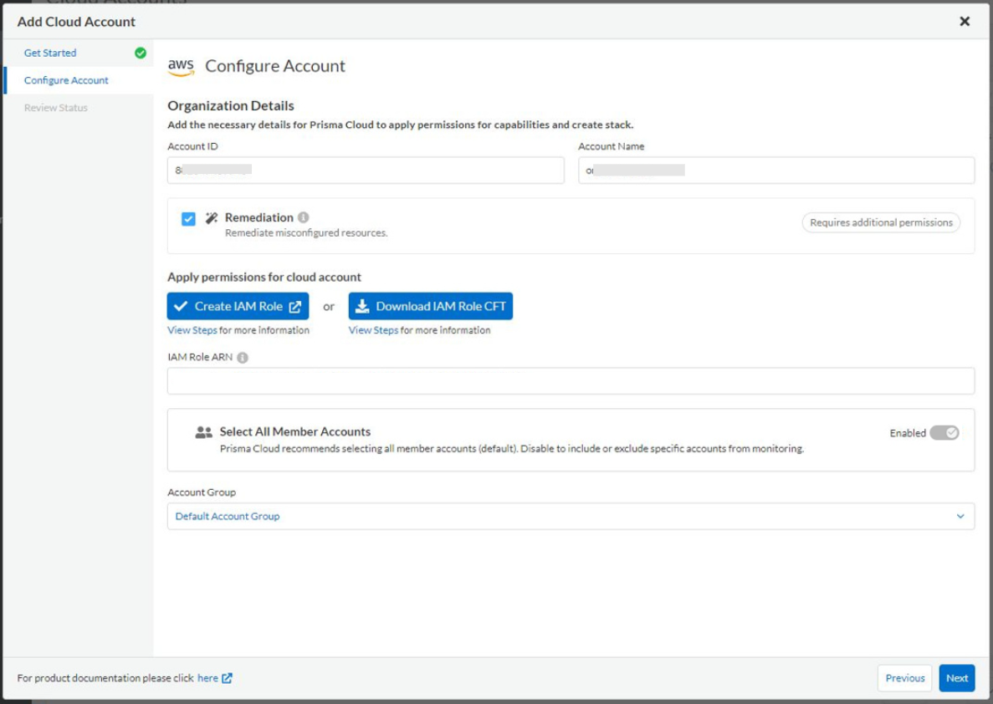993x704 pixels.
Task: Click the Organization Details heading
Action: 231,105
